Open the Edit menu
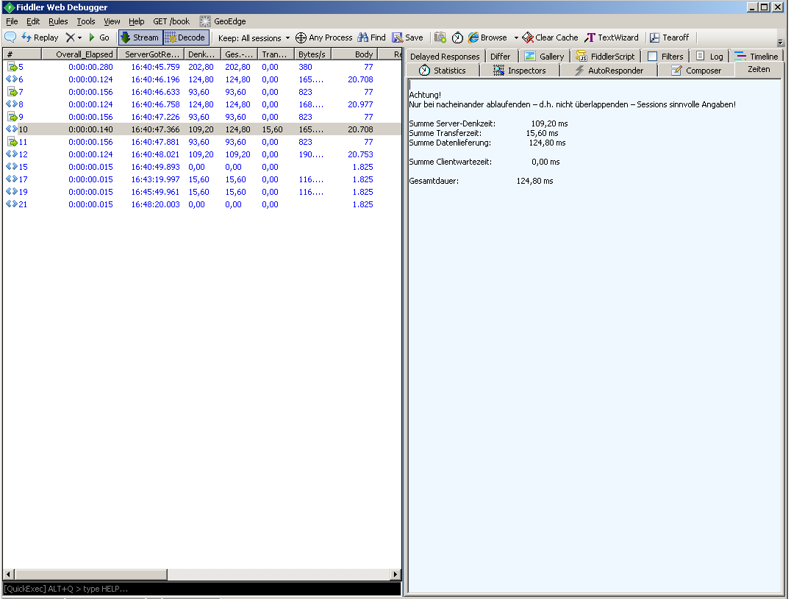The image size is (791, 599). (x=33, y=21)
